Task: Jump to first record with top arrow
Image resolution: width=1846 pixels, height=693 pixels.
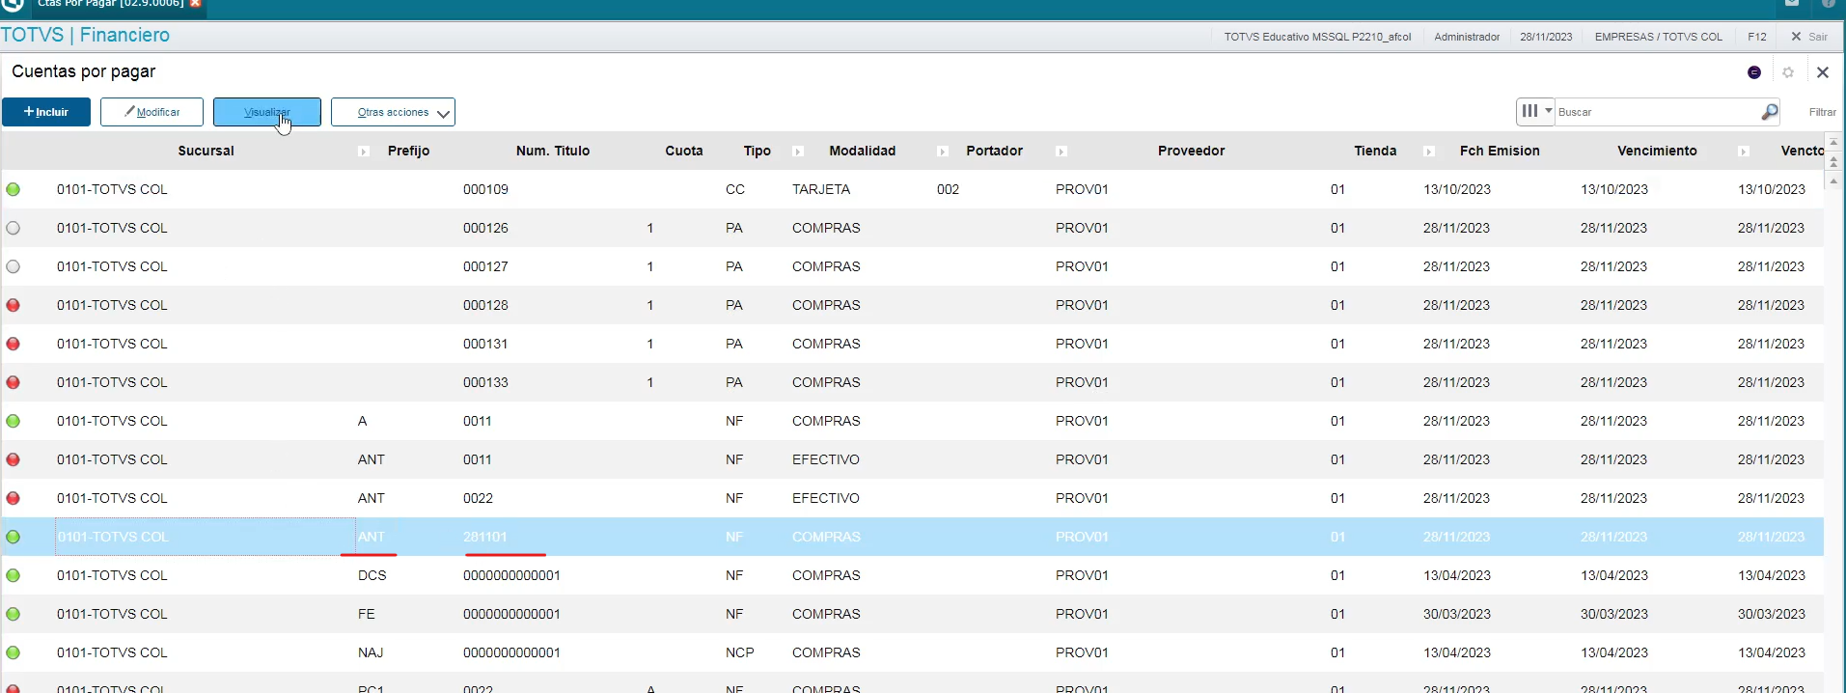Action: 1834,143
